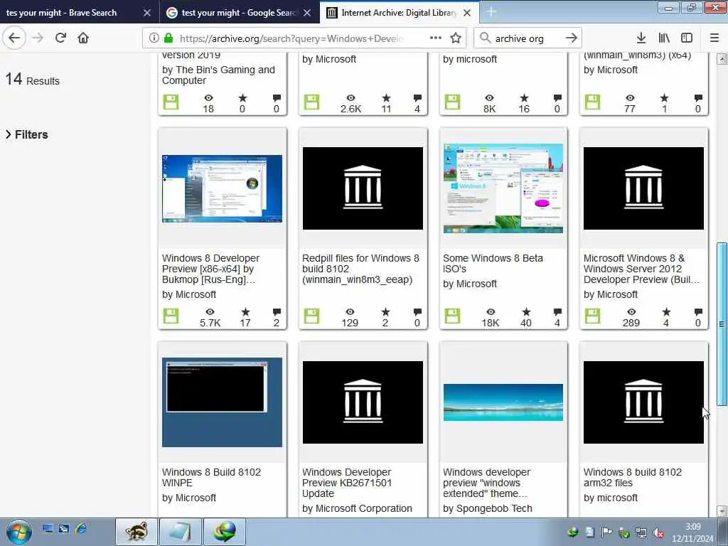The height and width of the screenshot is (546, 728).
Task: Open the Library bookshelf menu
Action: point(665,38)
